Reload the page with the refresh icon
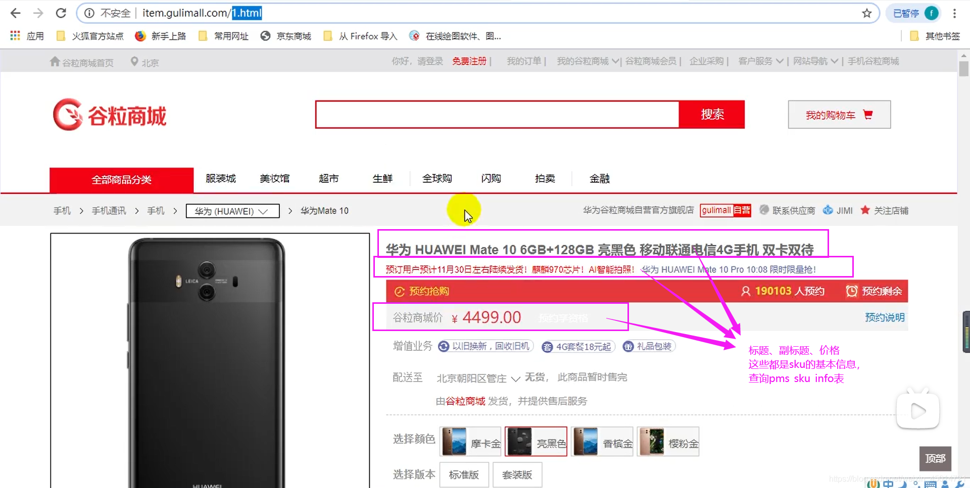Viewport: 970px width, 488px height. tap(61, 13)
